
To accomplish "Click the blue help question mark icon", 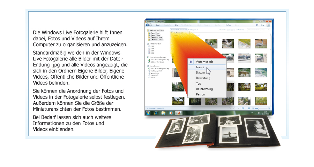I will pyautogui.click(x=257, y=25).
